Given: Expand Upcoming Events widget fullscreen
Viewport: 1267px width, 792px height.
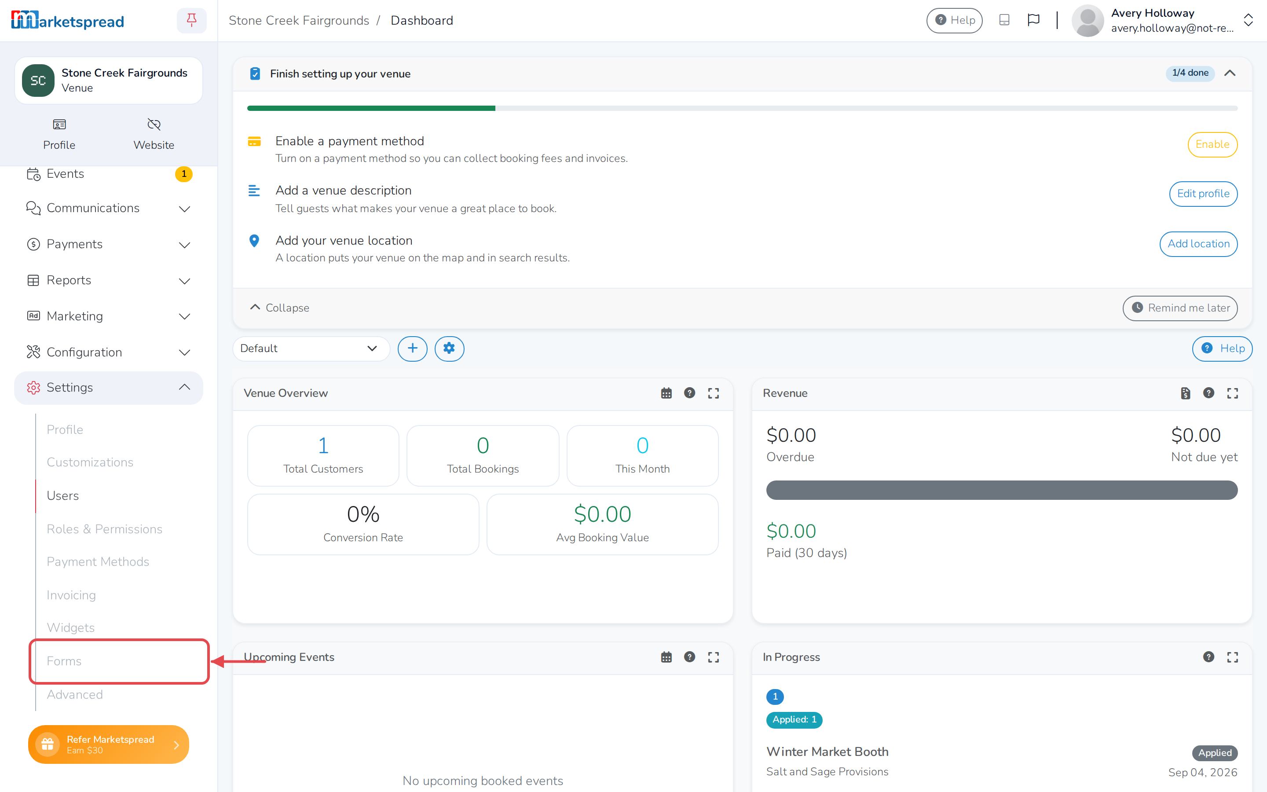Looking at the screenshot, I should 713,657.
